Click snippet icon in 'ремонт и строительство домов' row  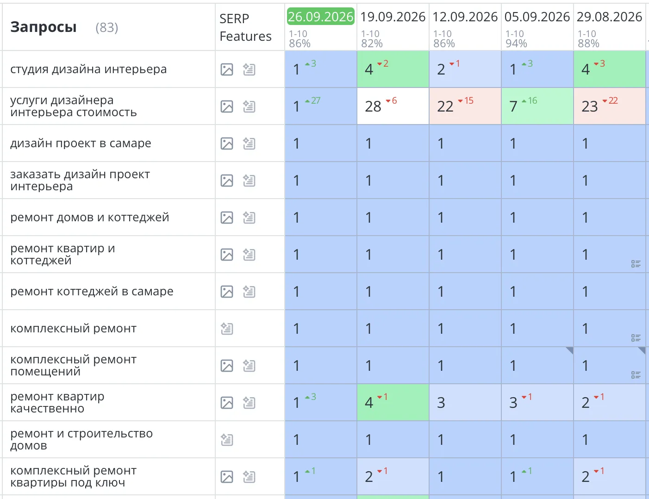pos(227,440)
